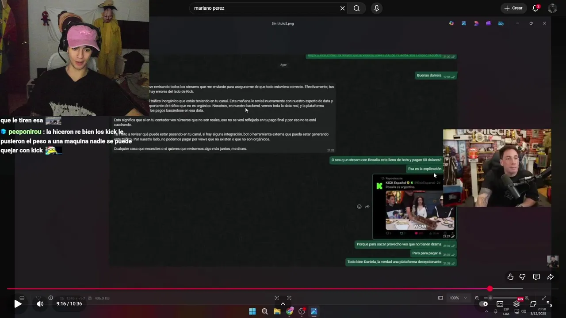Image resolution: width=566 pixels, height=318 pixels.
Task: Open File Explorer folder icon in taskbar
Action: click(x=277, y=311)
